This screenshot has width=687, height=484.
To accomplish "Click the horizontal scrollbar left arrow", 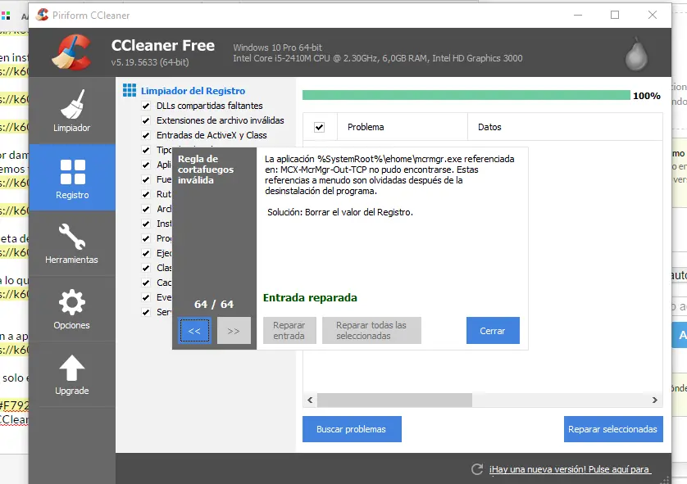I will pos(310,400).
